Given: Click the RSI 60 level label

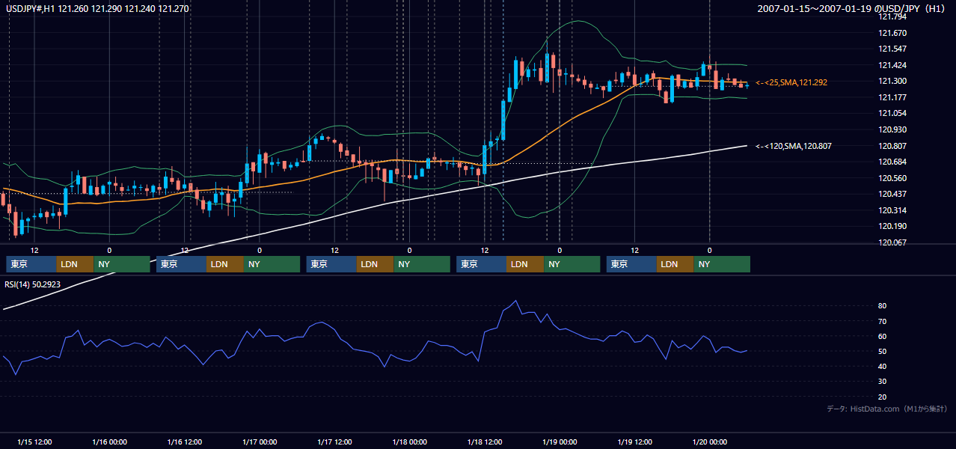Looking at the screenshot, I should coord(882,336).
